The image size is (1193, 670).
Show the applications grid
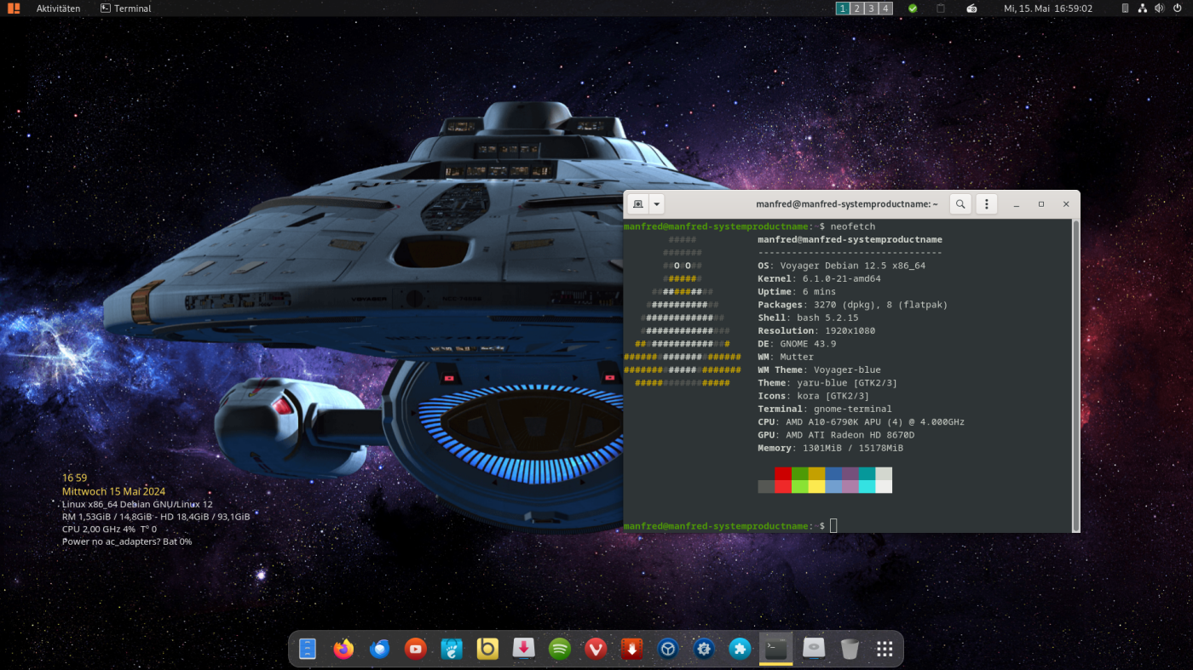(885, 649)
